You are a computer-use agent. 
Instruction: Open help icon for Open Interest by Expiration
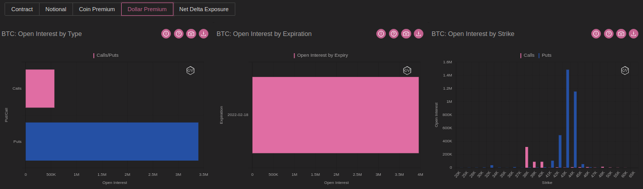[394, 33]
